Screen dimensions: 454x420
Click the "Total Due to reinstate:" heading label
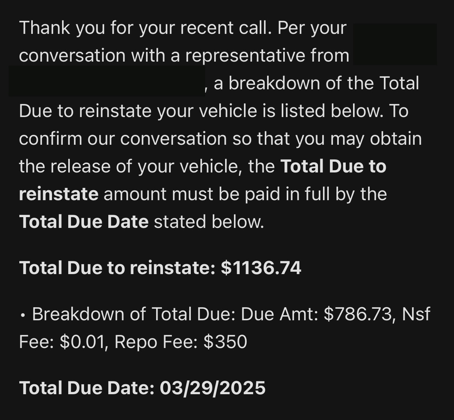(117, 268)
